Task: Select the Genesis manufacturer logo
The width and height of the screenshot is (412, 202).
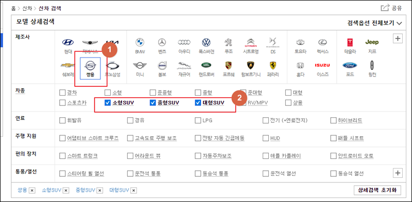Action: tap(90, 43)
